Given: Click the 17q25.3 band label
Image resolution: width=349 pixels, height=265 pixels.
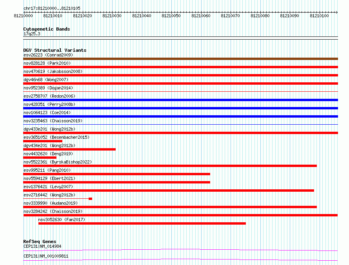Looking at the screenshot, I should point(32,34).
